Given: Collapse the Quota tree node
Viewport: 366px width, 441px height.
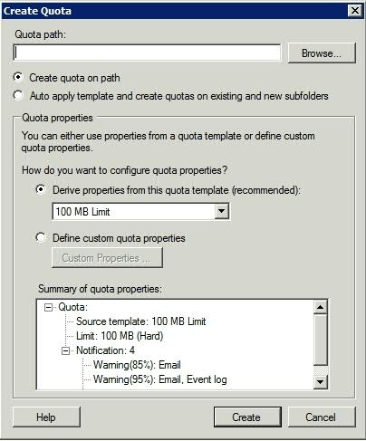Looking at the screenshot, I should click(x=48, y=308).
